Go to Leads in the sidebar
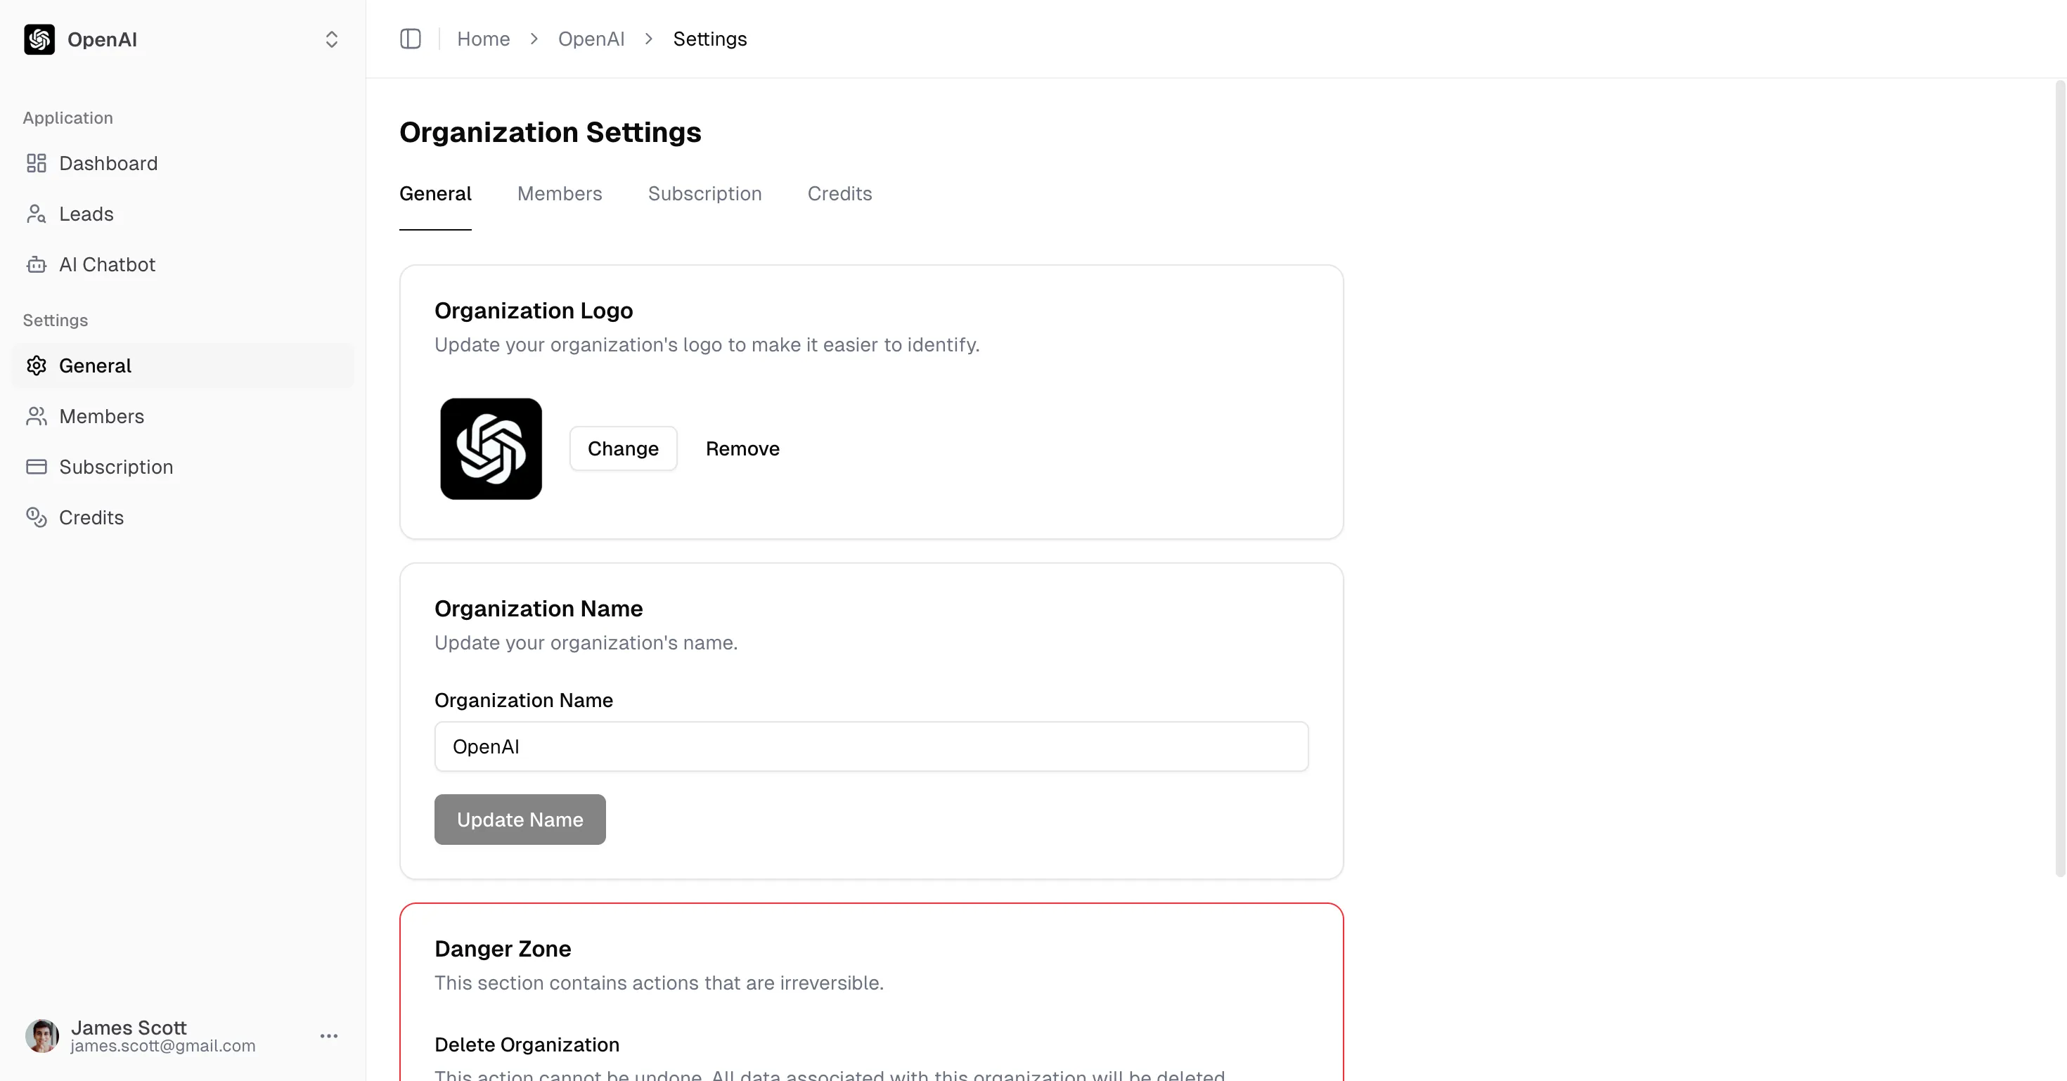This screenshot has width=2067, height=1081. click(183, 214)
